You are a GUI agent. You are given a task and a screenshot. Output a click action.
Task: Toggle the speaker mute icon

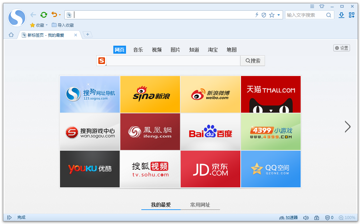306,217
